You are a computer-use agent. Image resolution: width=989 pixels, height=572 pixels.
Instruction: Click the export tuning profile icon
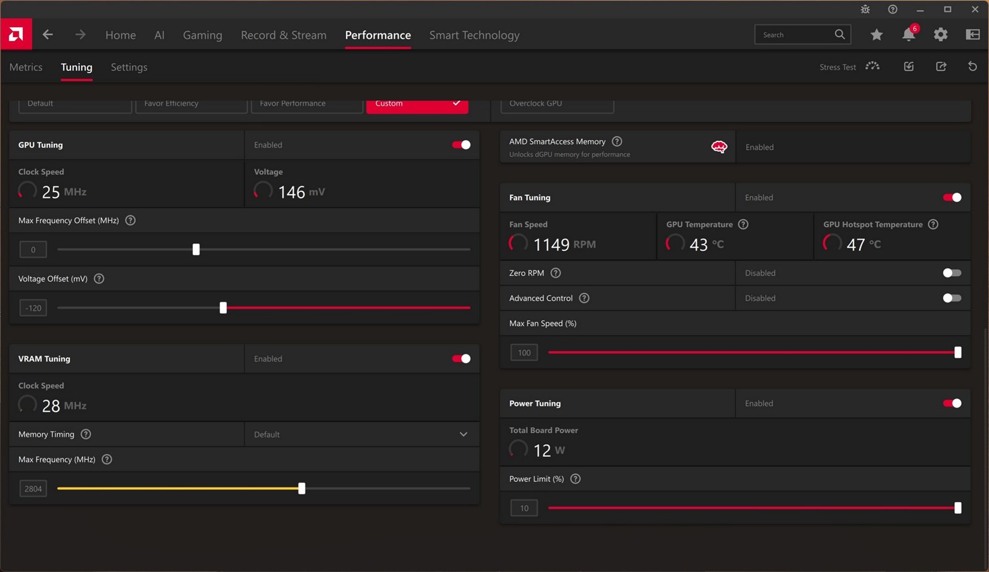(941, 66)
